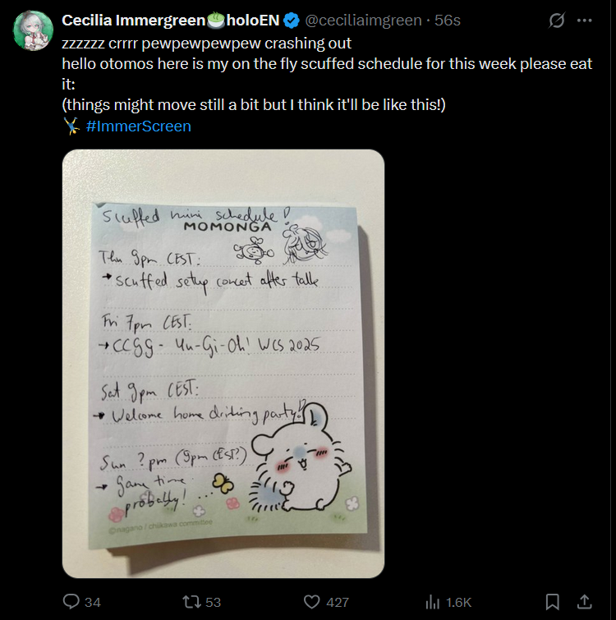Click the repost arrows icon
The height and width of the screenshot is (620, 616).
191,602
